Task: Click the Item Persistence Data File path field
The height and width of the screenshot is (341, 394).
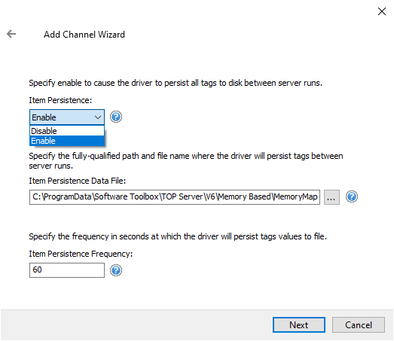Action: [x=175, y=197]
